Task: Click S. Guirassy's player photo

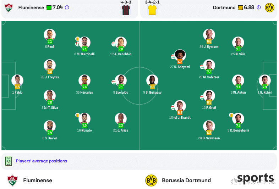Action: (152, 80)
